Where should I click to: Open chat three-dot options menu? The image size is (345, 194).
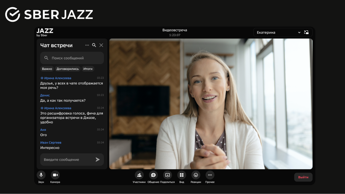[87, 45]
